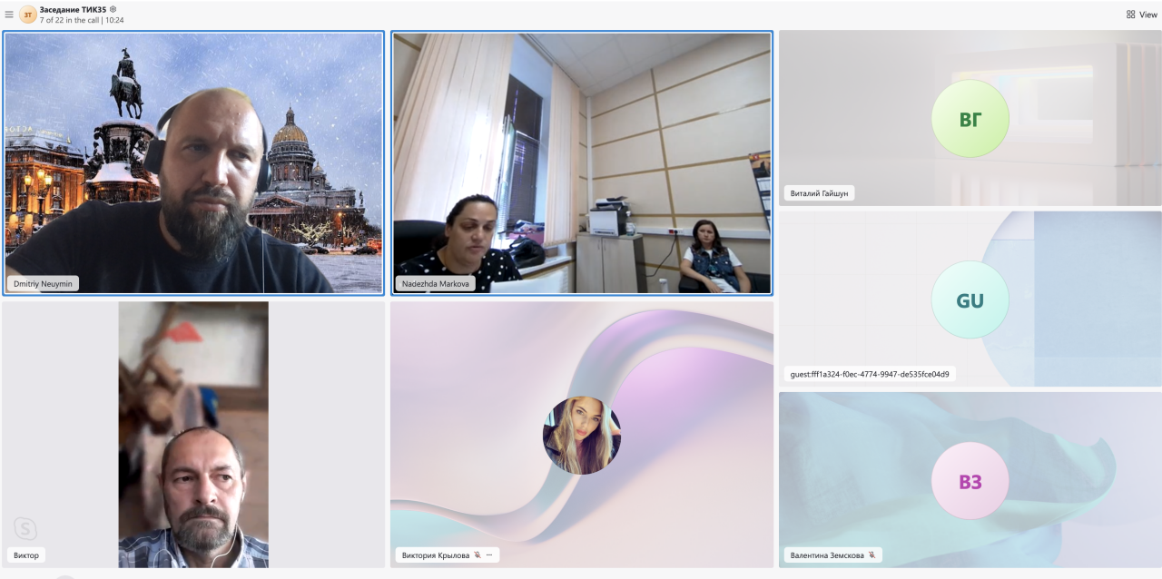Click the guest:fff1a324 name label
The height and width of the screenshot is (579, 1162).
pyautogui.click(x=870, y=374)
